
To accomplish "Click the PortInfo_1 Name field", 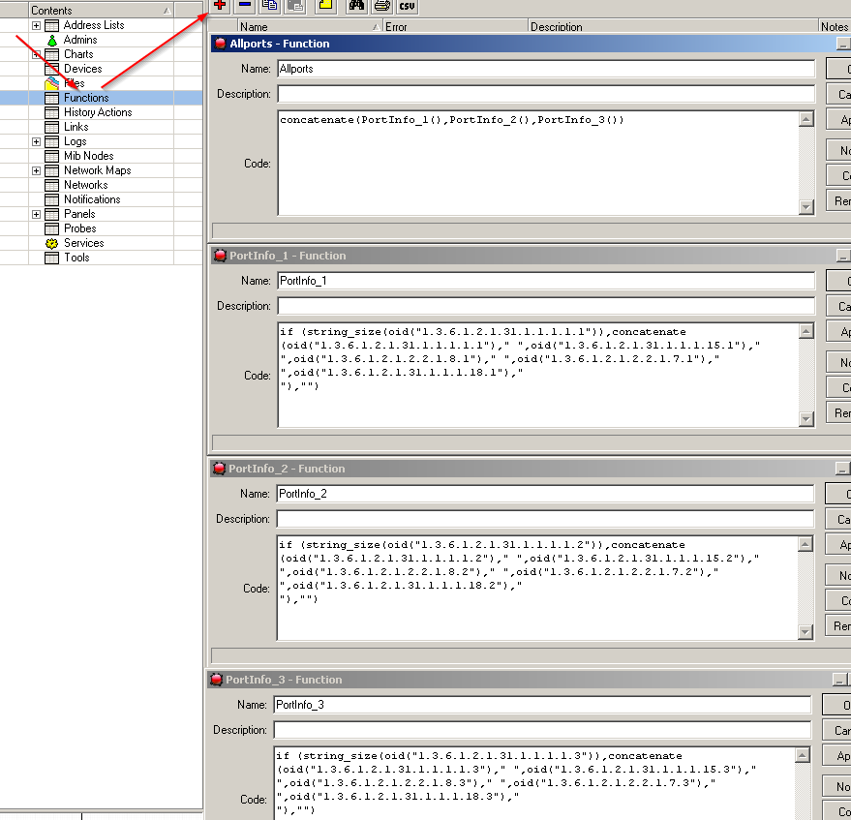I will [x=546, y=281].
